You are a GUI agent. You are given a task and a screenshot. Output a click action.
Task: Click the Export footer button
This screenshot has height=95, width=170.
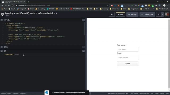click(162, 93)
